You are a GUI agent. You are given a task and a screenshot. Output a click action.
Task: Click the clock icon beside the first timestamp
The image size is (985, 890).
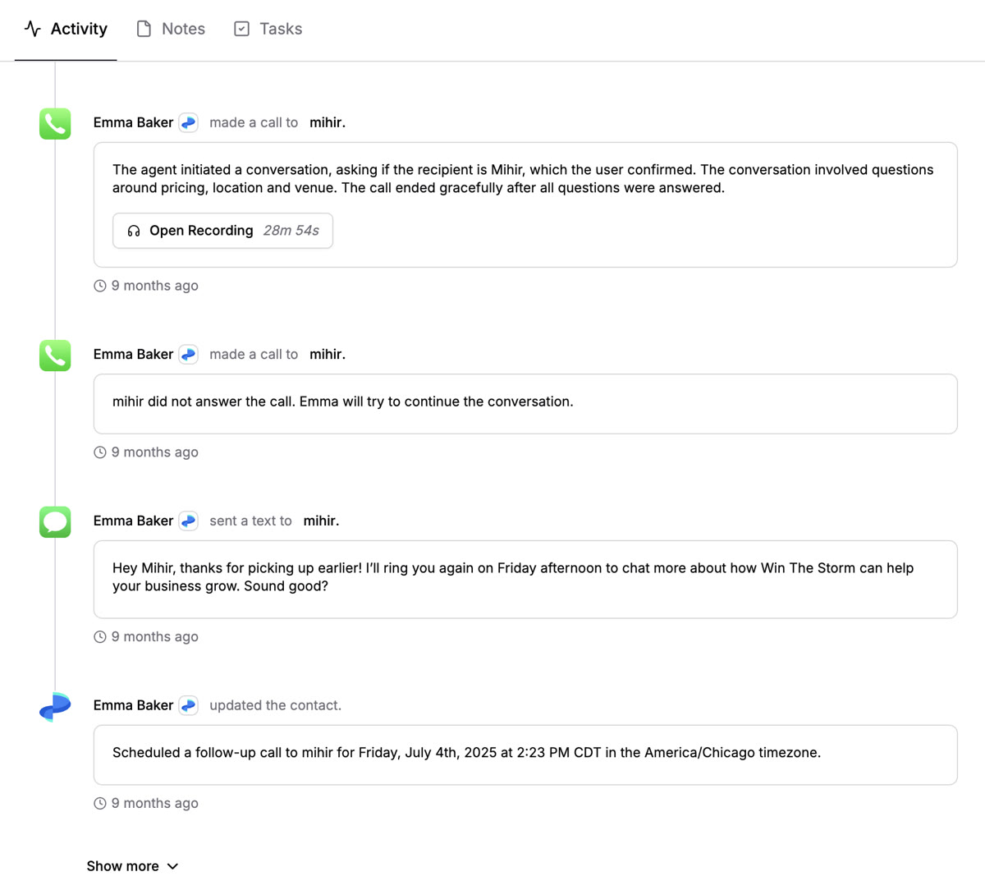(x=99, y=285)
